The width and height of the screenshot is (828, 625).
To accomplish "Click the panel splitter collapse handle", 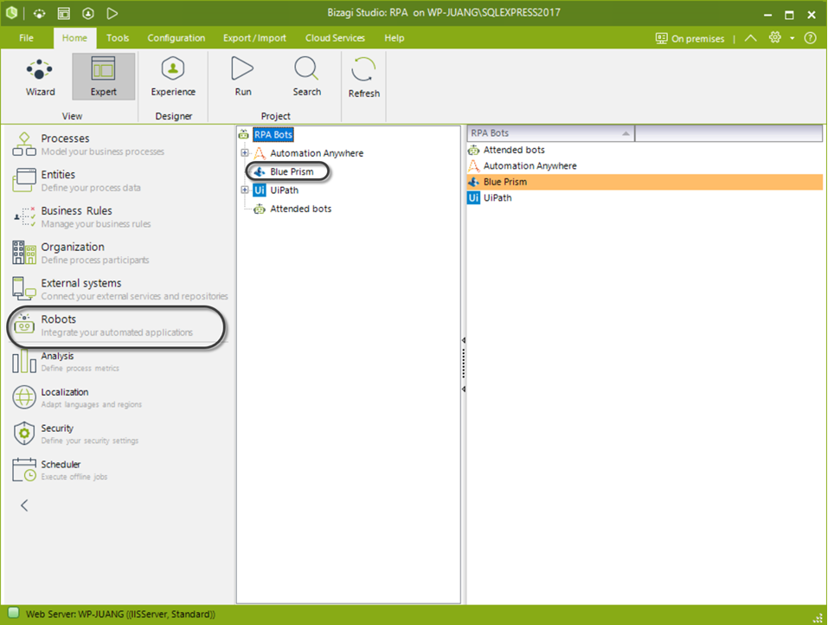I will [x=464, y=364].
